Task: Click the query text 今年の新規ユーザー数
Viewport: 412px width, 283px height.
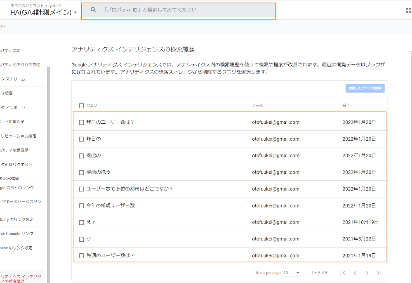Action: click(x=111, y=205)
